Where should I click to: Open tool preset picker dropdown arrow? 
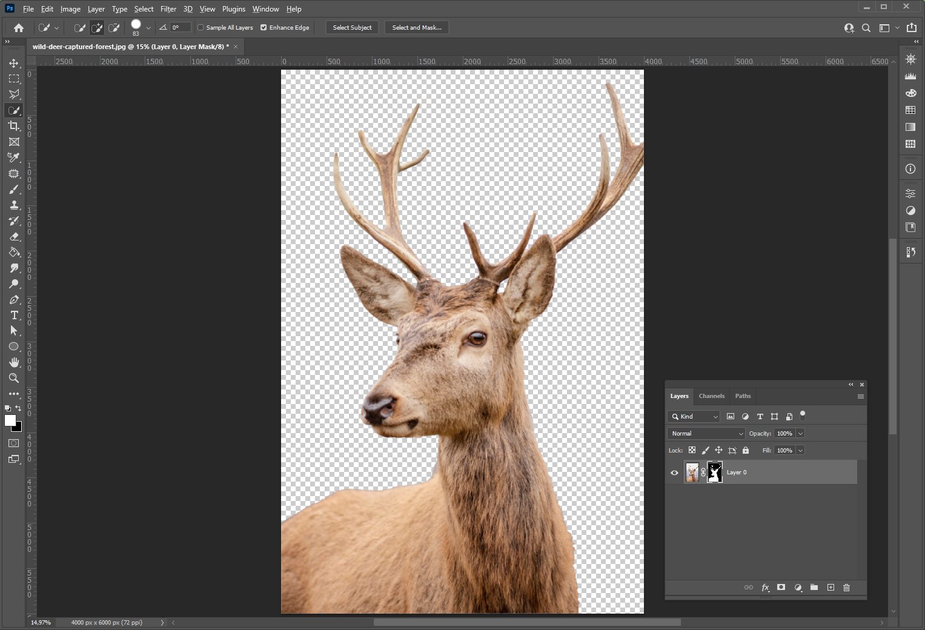point(56,28)
